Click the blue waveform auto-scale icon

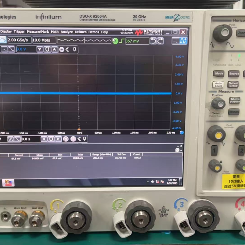[x=183, y=41]
